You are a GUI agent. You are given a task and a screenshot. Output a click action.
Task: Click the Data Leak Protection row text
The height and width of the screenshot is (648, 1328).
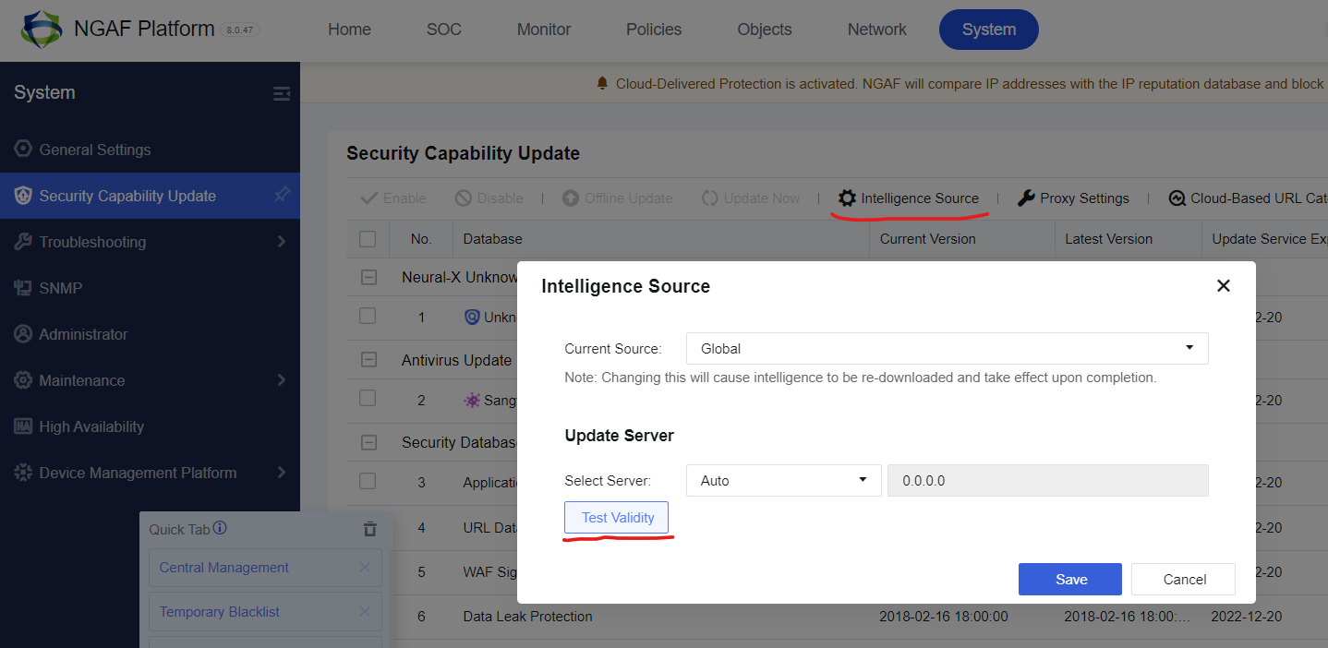click(528, 616)
